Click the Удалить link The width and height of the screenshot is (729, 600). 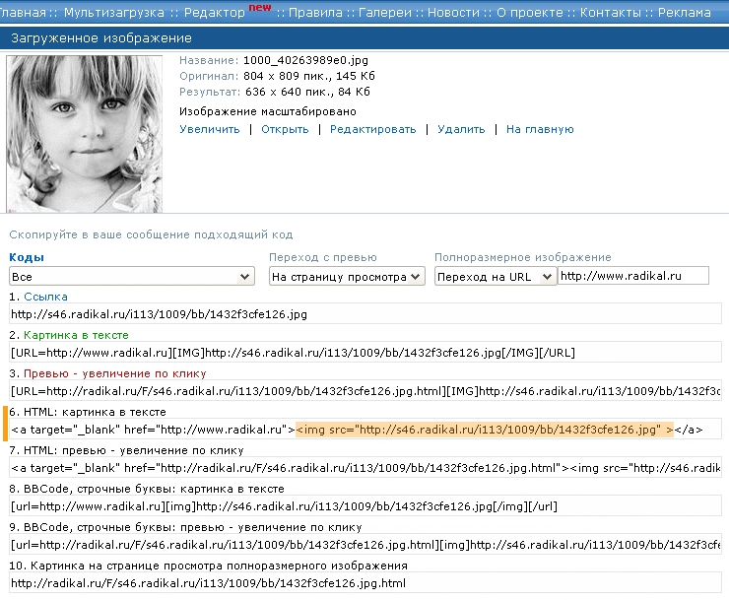click(461, 129)
